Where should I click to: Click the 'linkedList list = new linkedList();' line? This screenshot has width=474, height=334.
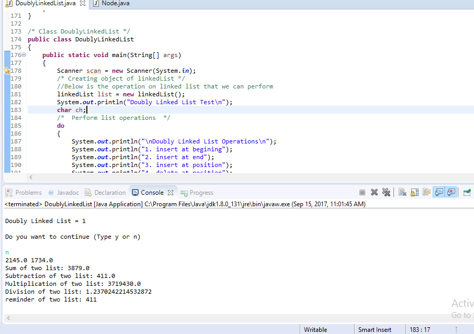point(121,94)
